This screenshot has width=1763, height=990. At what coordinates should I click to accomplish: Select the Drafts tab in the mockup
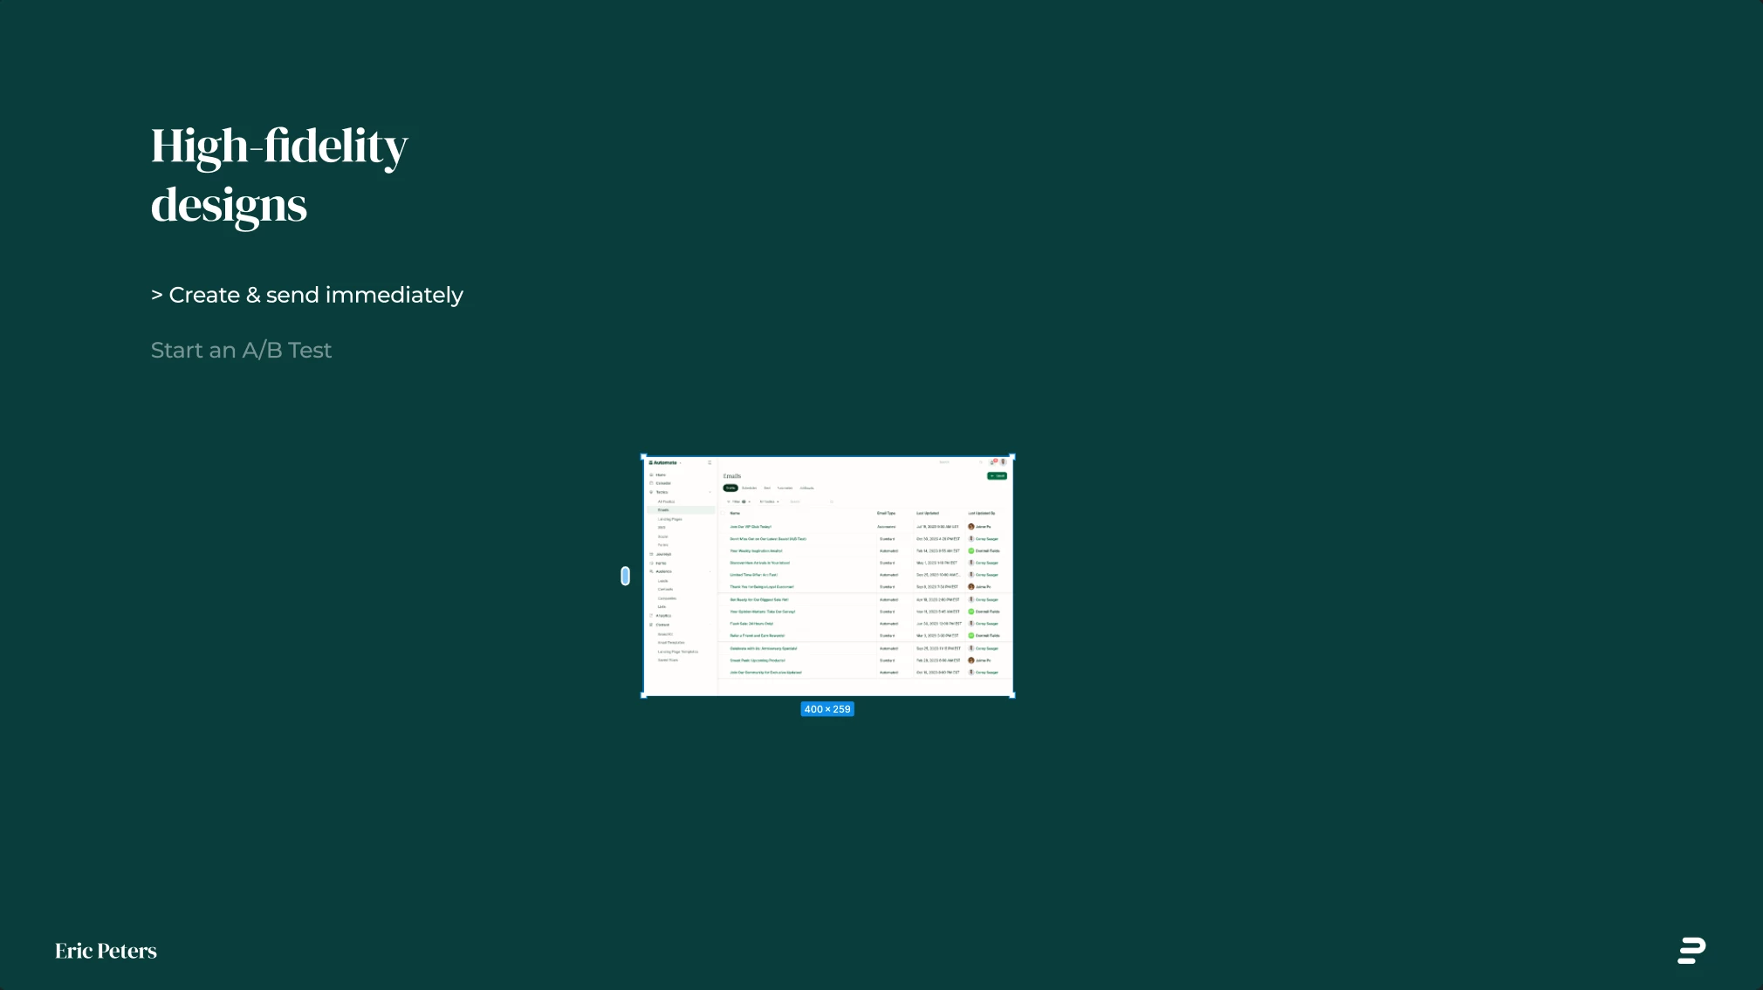tap(731, 488)
